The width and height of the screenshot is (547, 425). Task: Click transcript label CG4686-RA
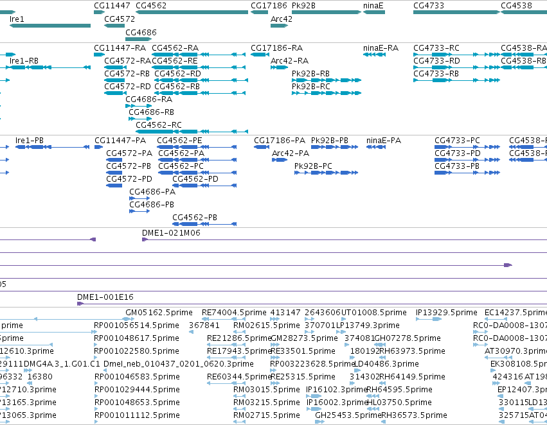tap(149, 100)
